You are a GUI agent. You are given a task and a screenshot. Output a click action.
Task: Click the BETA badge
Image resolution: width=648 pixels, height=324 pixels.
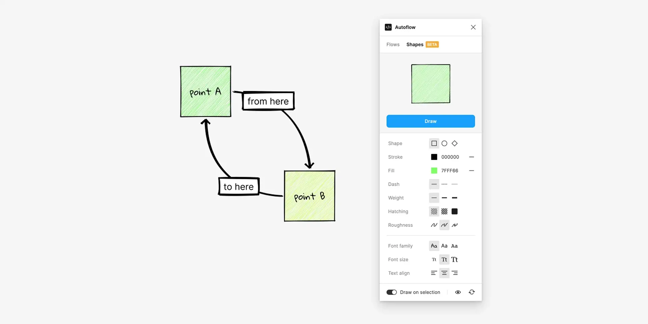(x=432, y=45)
